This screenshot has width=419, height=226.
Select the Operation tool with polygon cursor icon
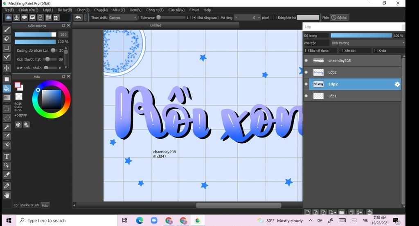point(7,166)
